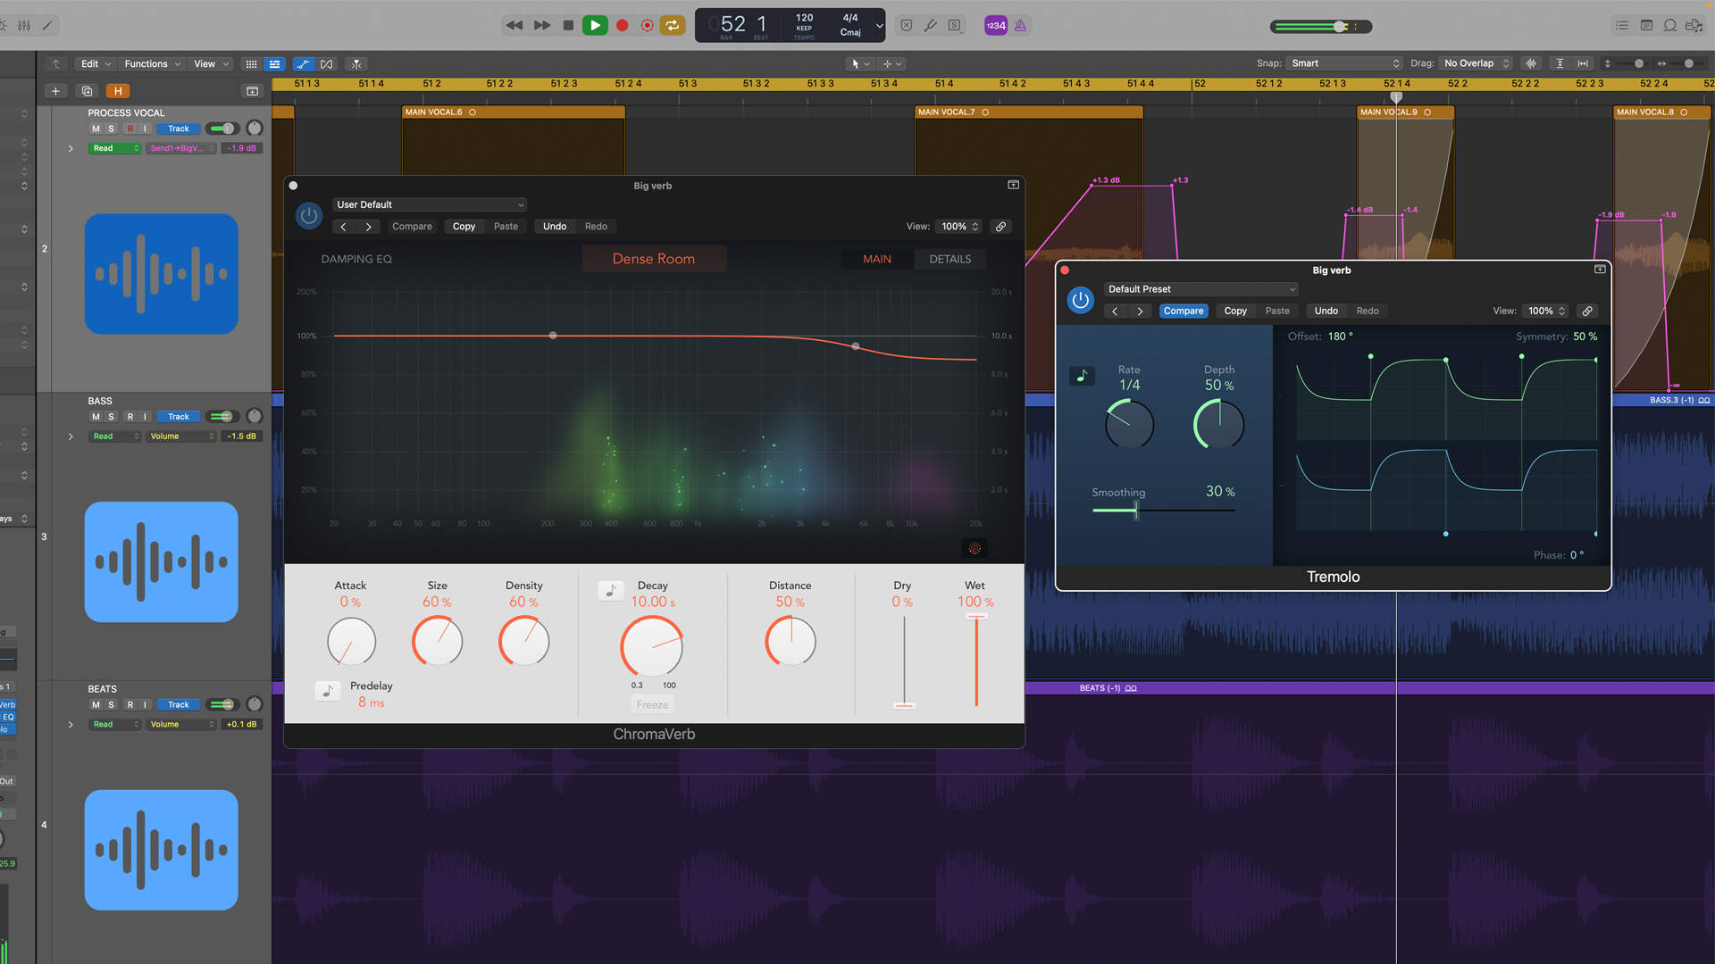The image size is (1715, 964).
Task: Open PROCESS VOCAL automation mode Read dropdown
Action: 114,148
